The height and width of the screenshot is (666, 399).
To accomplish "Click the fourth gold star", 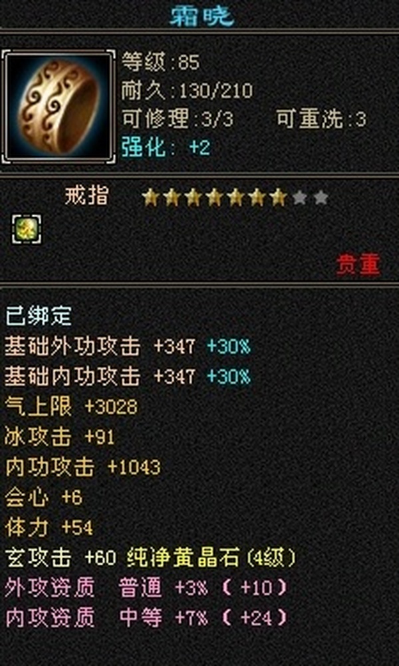I will 214,198.
